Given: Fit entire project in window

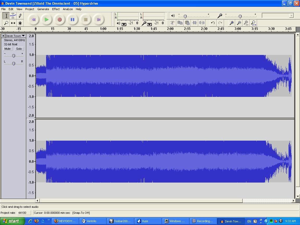Looking at the screenshot, I should tap(254, 23).
